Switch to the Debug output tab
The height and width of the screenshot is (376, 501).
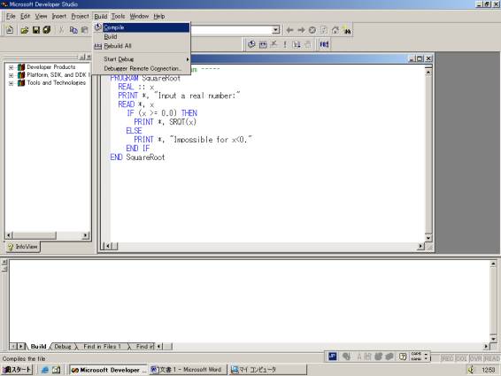click(x=63, y=347)
